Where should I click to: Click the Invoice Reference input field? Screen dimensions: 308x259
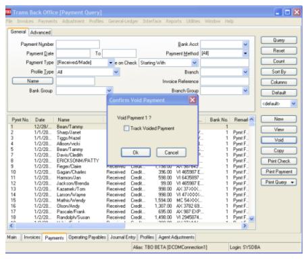coord(224,81)
